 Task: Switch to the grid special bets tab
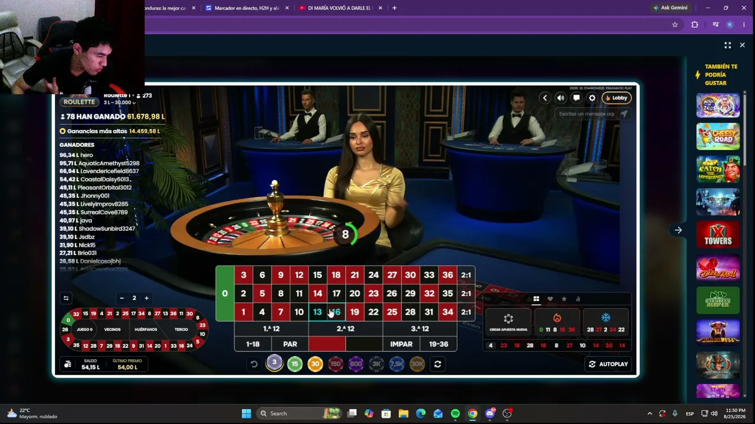coord(536,299)
